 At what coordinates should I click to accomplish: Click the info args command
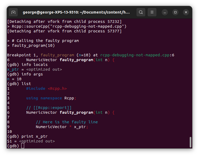(32, 74)
